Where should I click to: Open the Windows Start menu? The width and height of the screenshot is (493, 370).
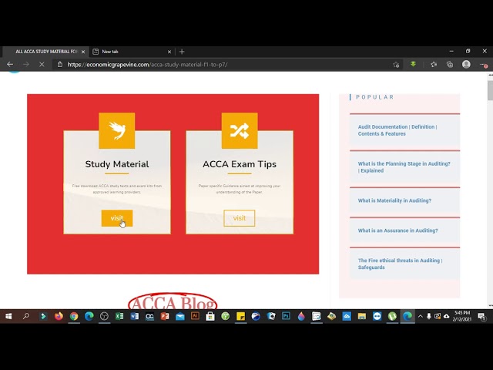[x=8, y=316]
